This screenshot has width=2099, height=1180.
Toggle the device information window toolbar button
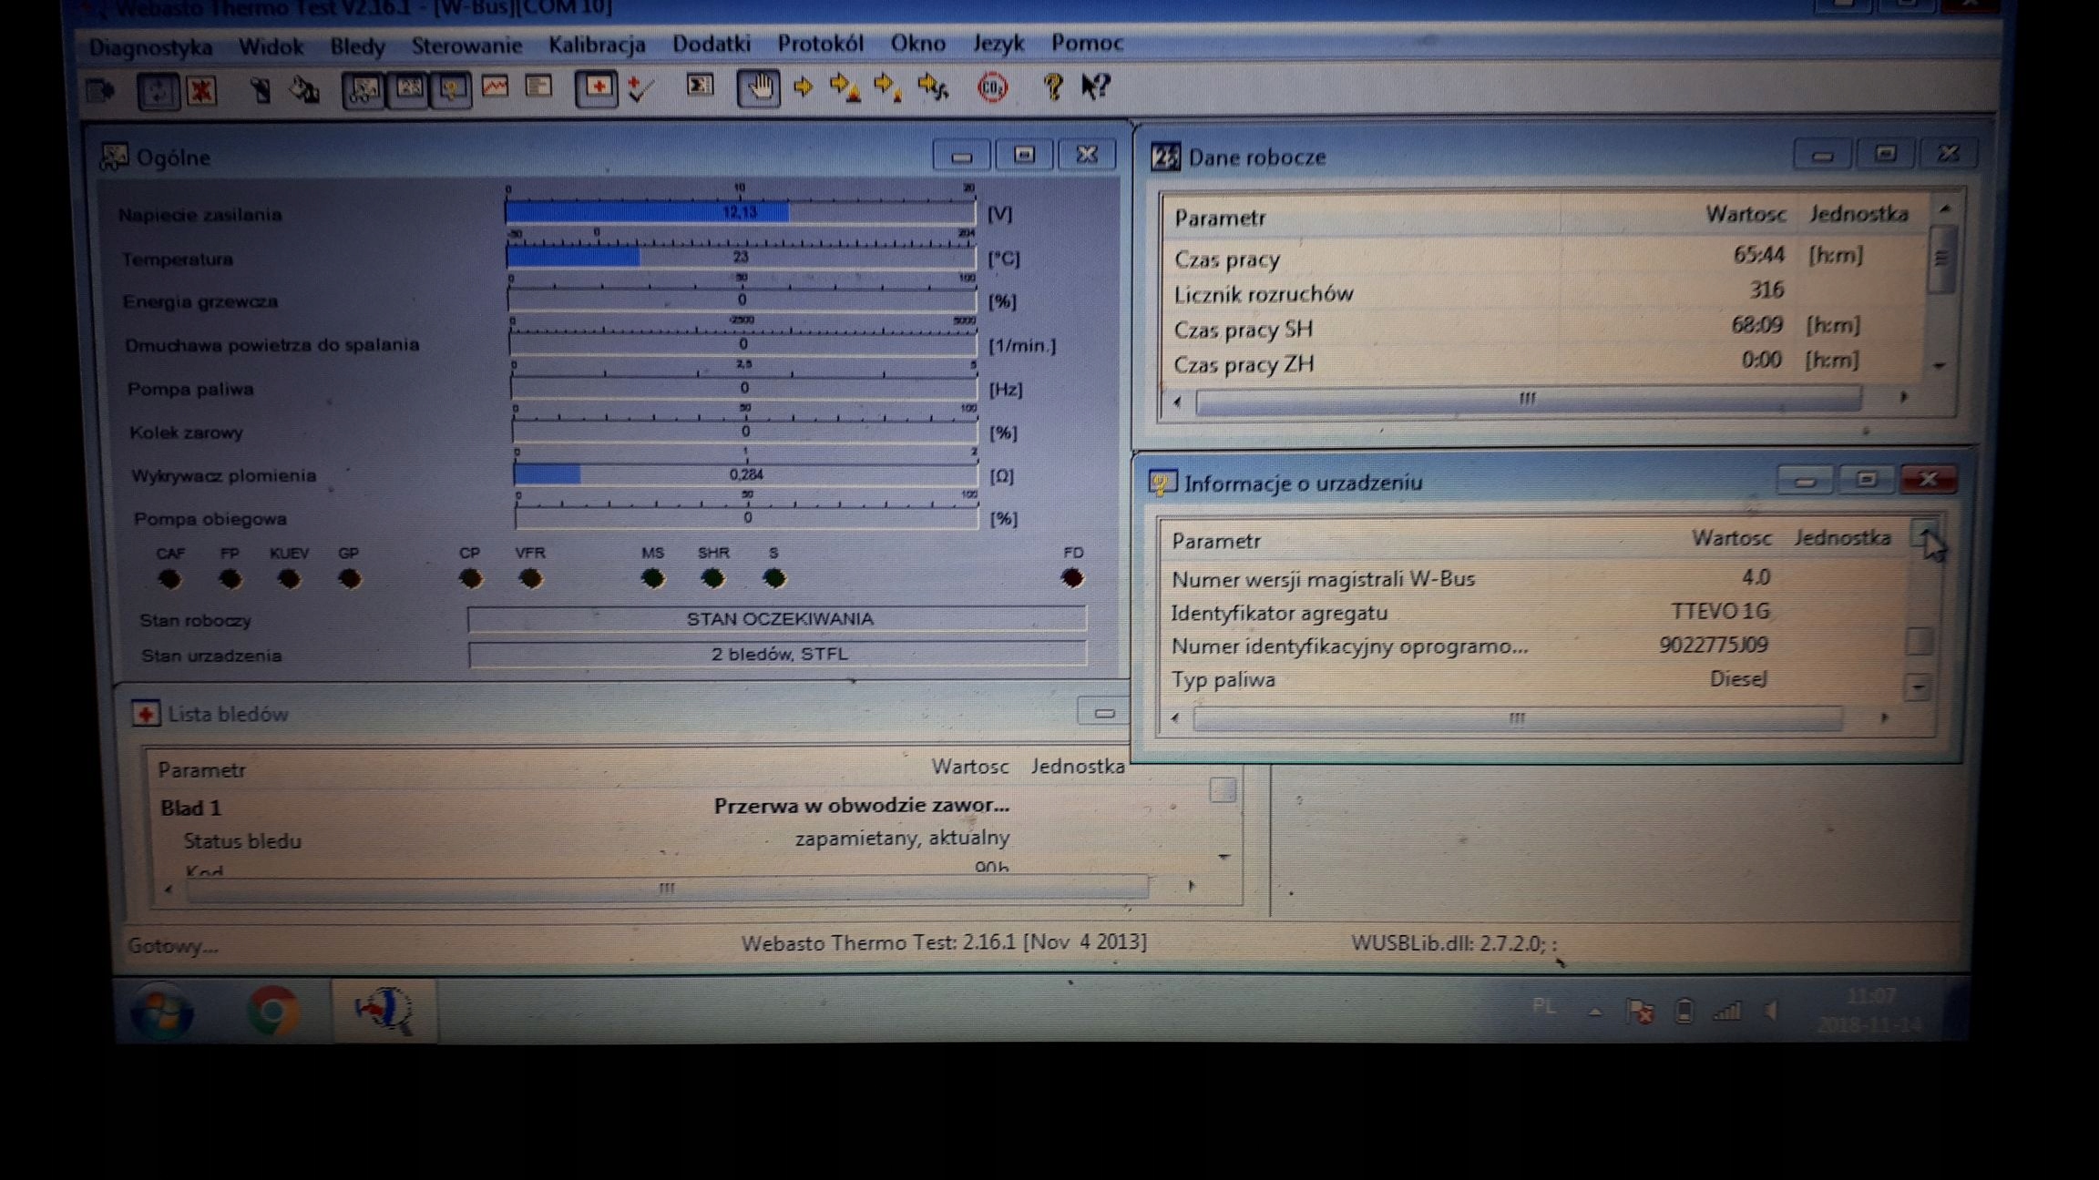(453, 89)
